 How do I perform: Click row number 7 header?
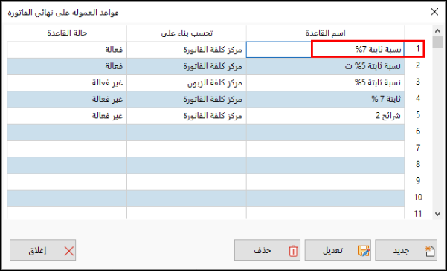[418, 148]
